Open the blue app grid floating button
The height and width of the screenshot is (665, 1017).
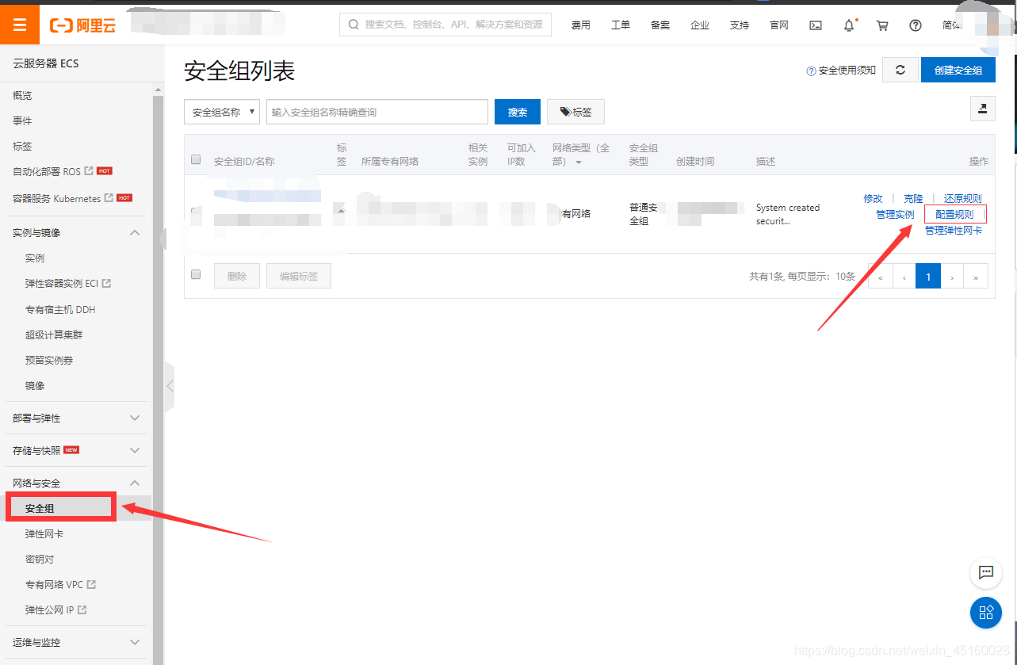(x=986, y=612)
